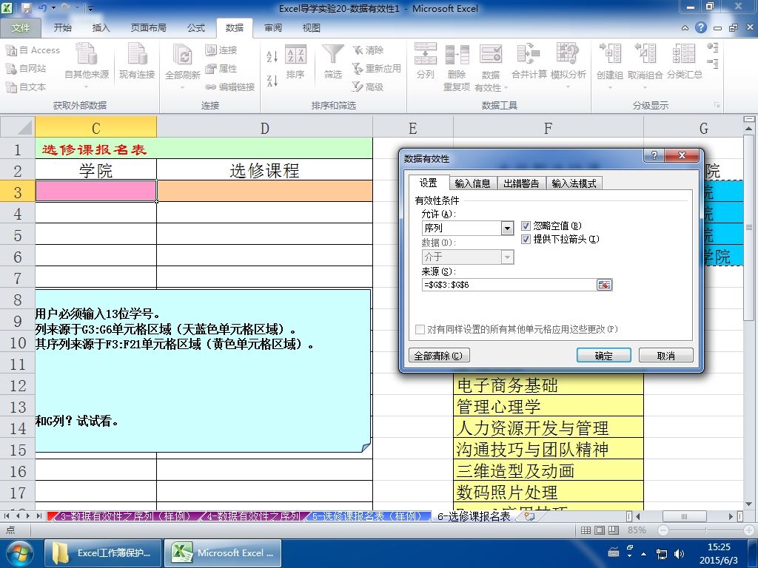758x568 pixels.
Task: Toggle the 筛选 filter funnel
Action: pos(333,62)
